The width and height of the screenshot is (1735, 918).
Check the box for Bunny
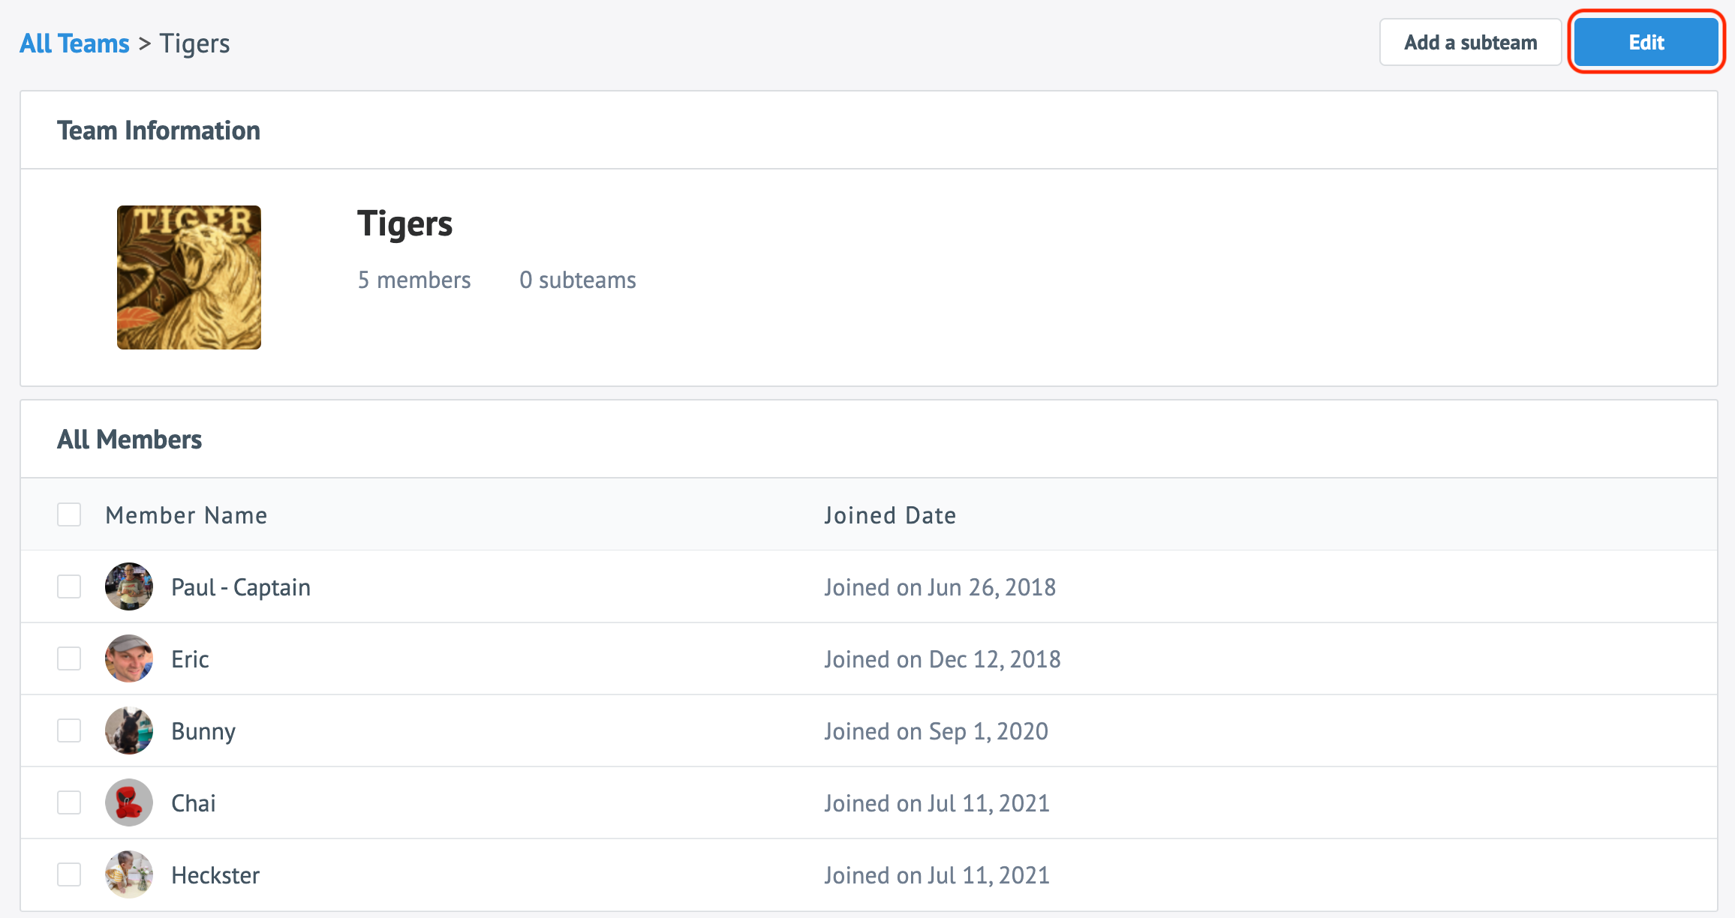click(x=69, y=730)
